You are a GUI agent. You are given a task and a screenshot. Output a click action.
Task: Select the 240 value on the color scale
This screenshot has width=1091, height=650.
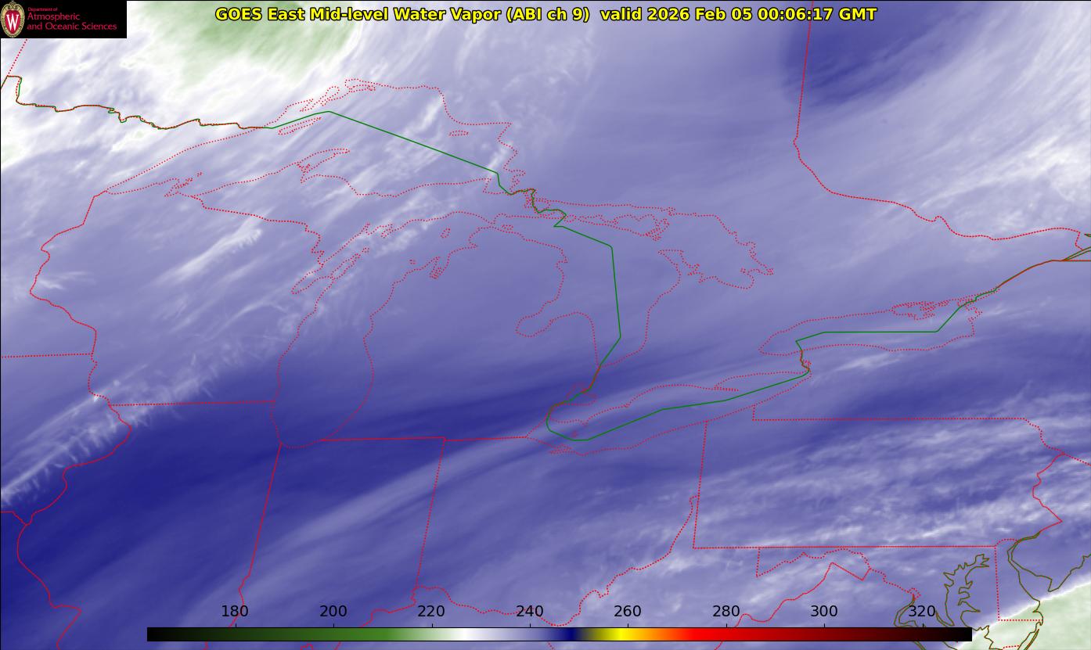click(x=530, y=612)
